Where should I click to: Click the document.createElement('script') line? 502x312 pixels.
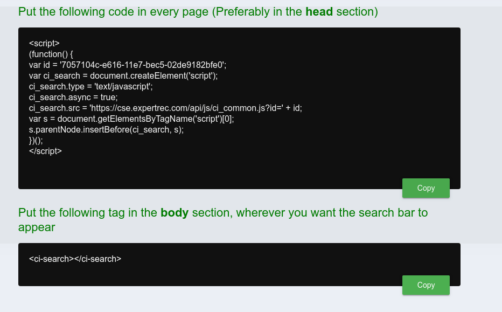click(x=124, y=75)
